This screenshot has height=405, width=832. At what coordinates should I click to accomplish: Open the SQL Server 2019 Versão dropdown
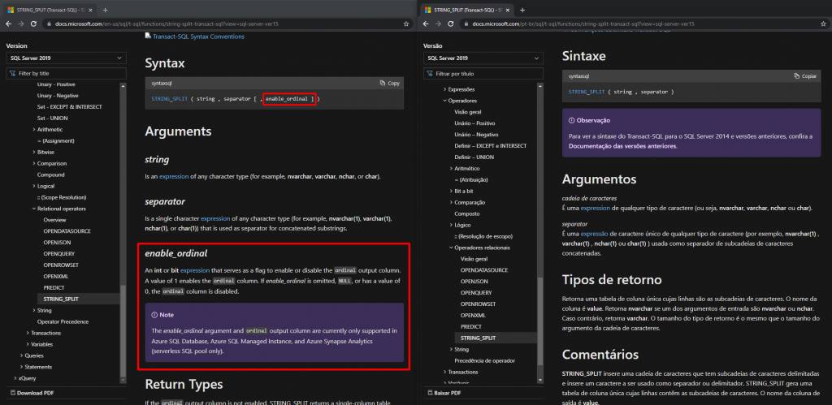click(483, 58)
